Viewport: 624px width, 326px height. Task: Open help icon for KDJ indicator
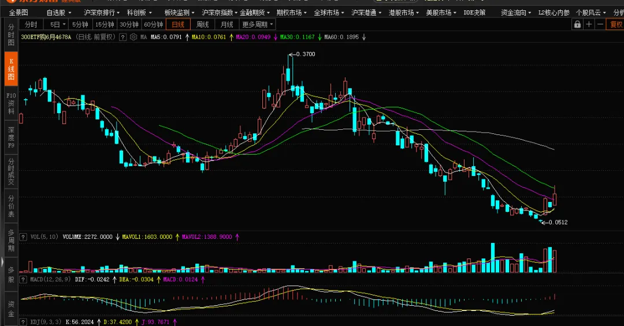24,322
